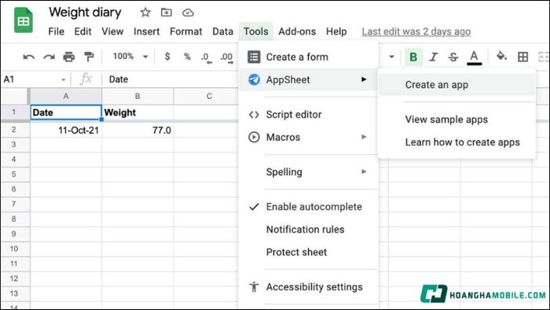
Task: Open the Help menu
Action: pyautogui.click(x=336, y=31)
